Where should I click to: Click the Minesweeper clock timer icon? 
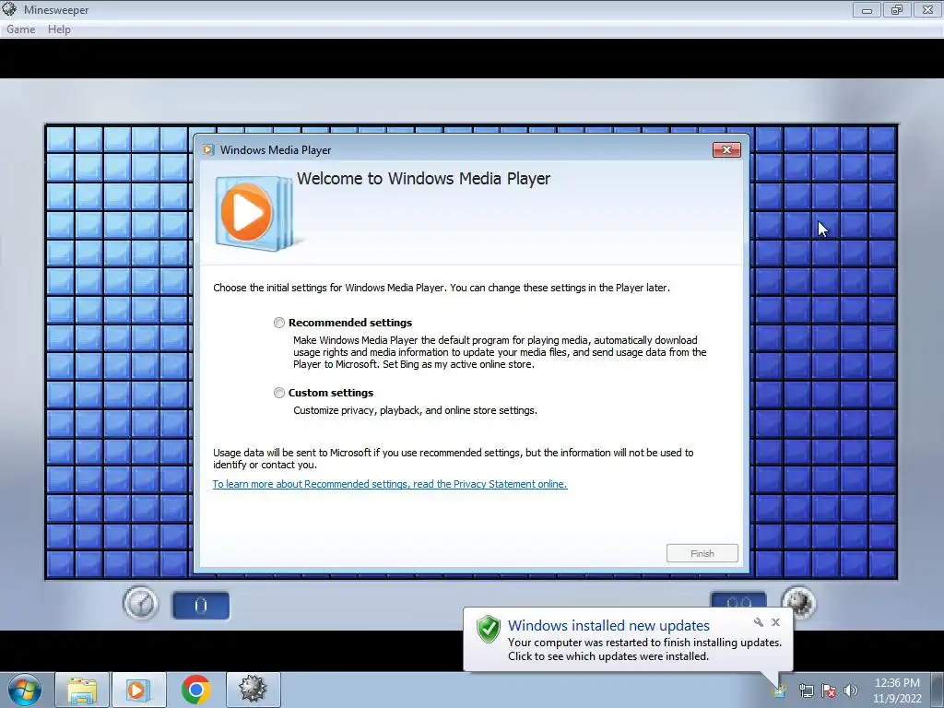[140, 605]
